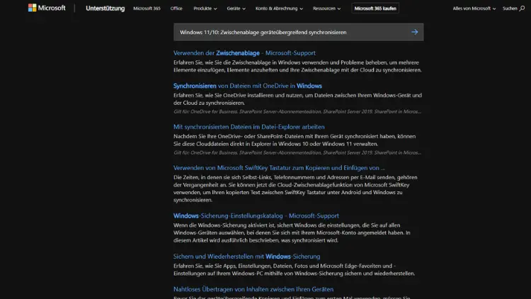The width and height of the screenshot is (531, 299).
Task: Open result Synchronisieren von Dateien mit OneDrive
Action: 248,86
